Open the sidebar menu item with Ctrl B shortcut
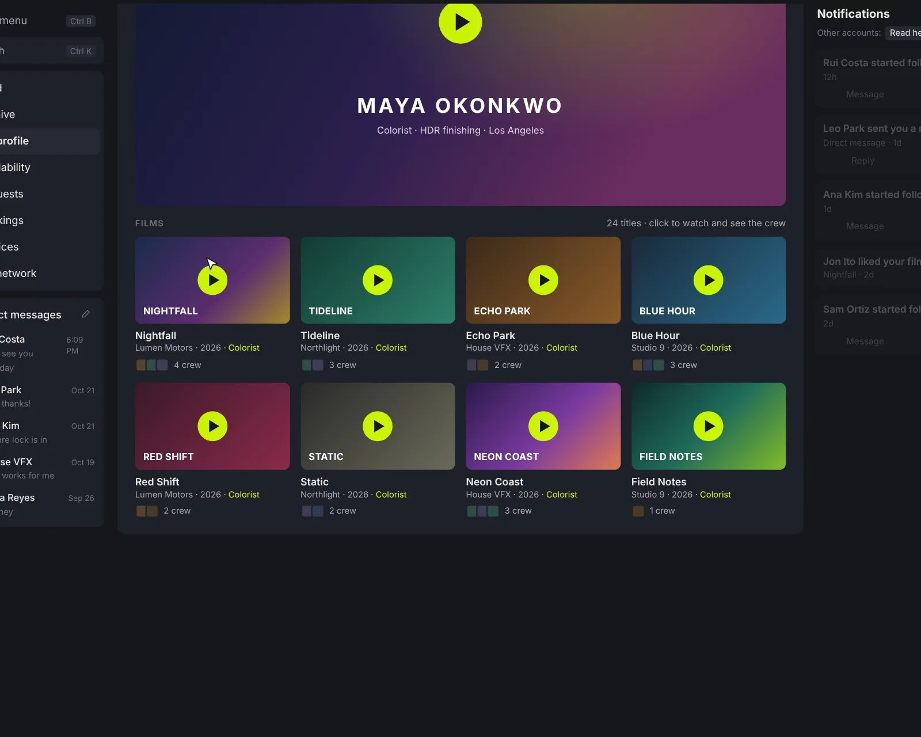Screen dimensions: 921x737 51,21
